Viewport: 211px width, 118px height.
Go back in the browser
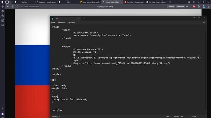coord(8,7)
